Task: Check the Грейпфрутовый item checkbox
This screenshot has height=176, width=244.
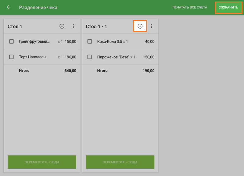Action: [12, 41]
